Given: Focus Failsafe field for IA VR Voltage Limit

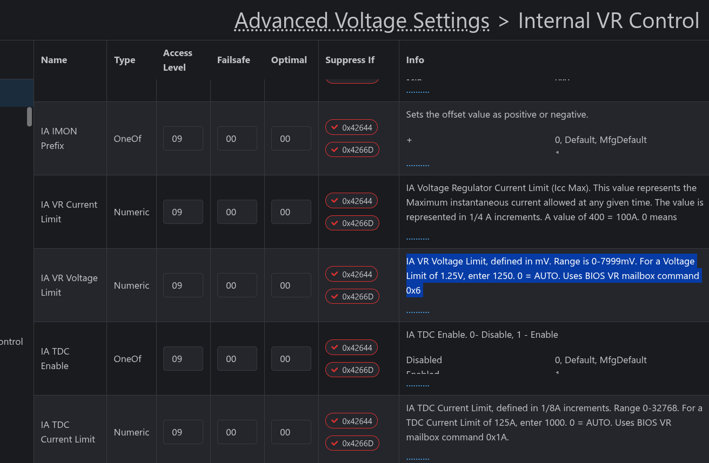Looking at the screenshot, I should (237, 285).
